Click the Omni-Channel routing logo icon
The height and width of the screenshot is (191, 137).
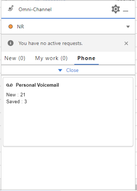(11, 8)
